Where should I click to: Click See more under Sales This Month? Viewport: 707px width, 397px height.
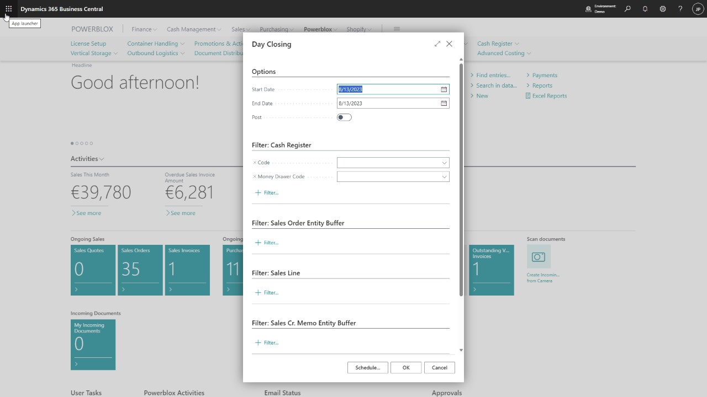coord(86,213)
